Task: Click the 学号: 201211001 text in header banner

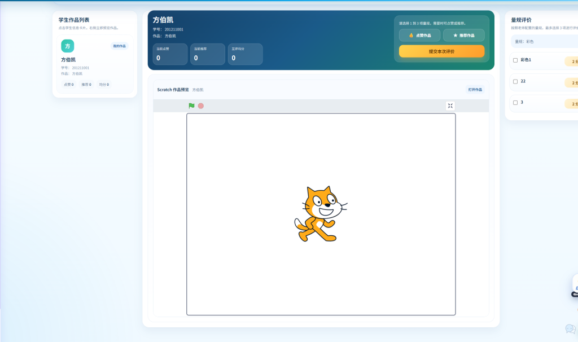Action: point(168,29)
